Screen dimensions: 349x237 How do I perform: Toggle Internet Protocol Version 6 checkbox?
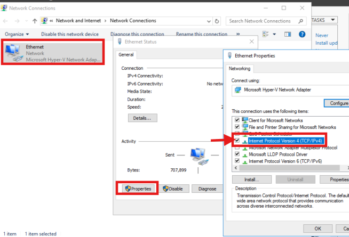point(237,160)
